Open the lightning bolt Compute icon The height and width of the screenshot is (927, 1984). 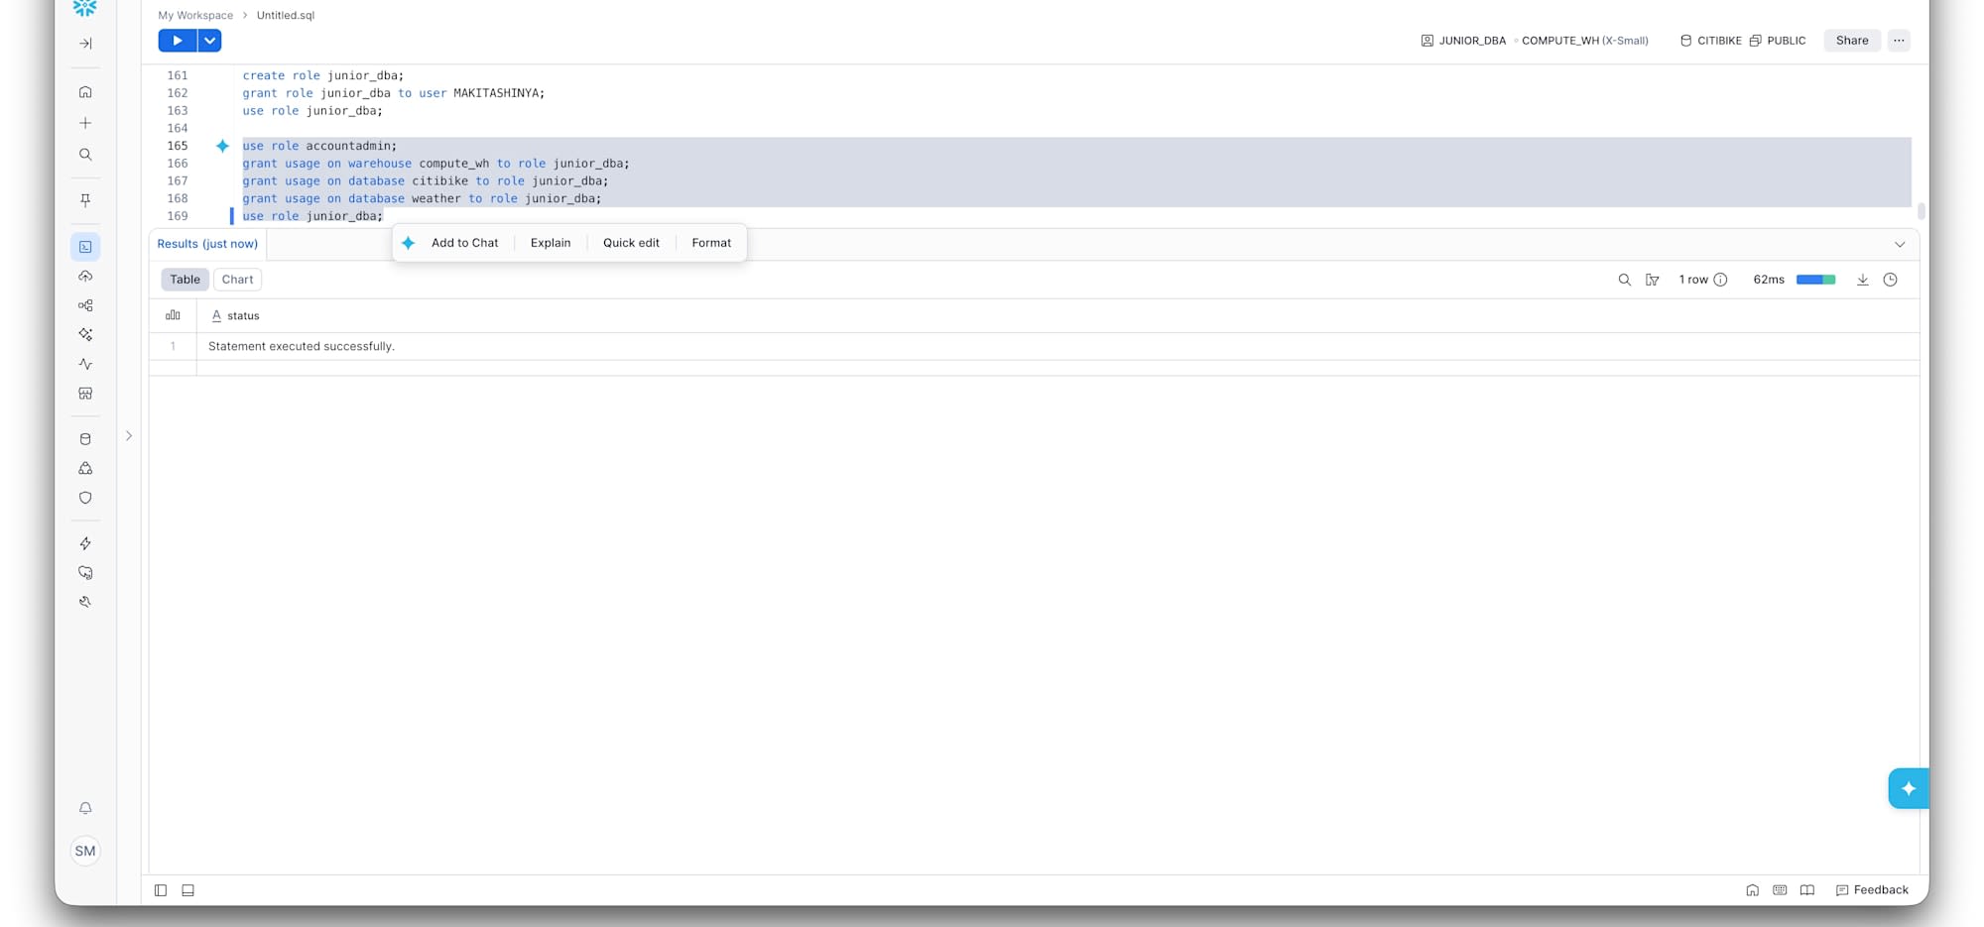(85, 543)
